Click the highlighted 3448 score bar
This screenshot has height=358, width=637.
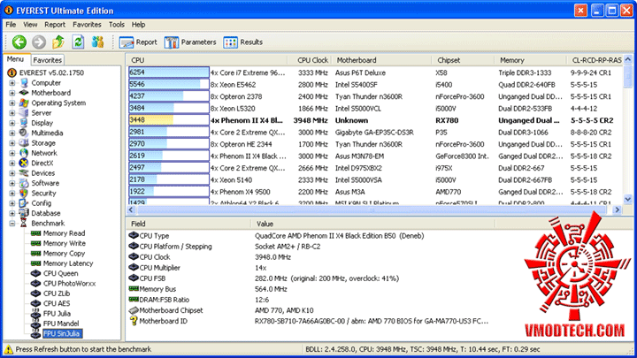click(x=169, y=120)
